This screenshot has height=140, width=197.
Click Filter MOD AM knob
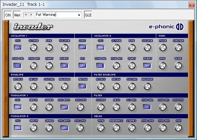coord(163,107)
